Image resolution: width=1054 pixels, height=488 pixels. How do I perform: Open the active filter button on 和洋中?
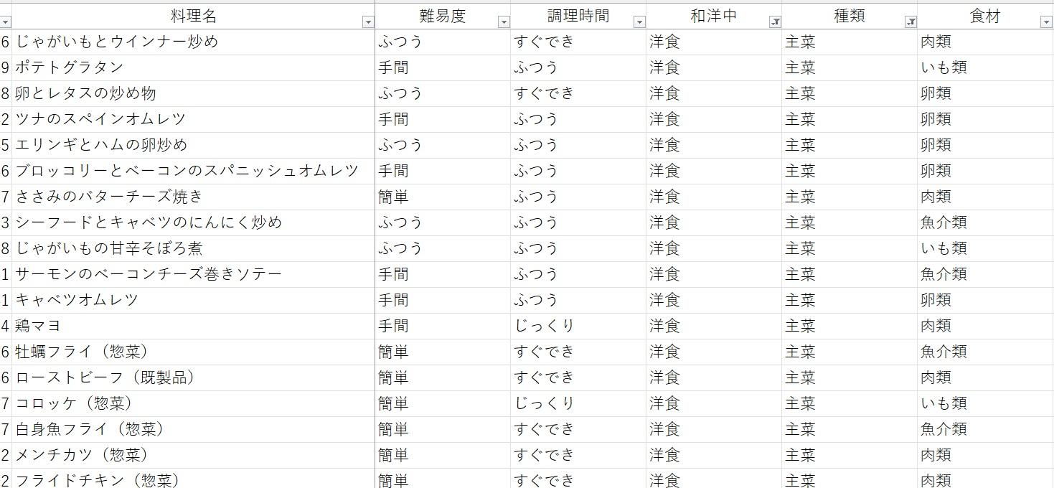[775, 22]
